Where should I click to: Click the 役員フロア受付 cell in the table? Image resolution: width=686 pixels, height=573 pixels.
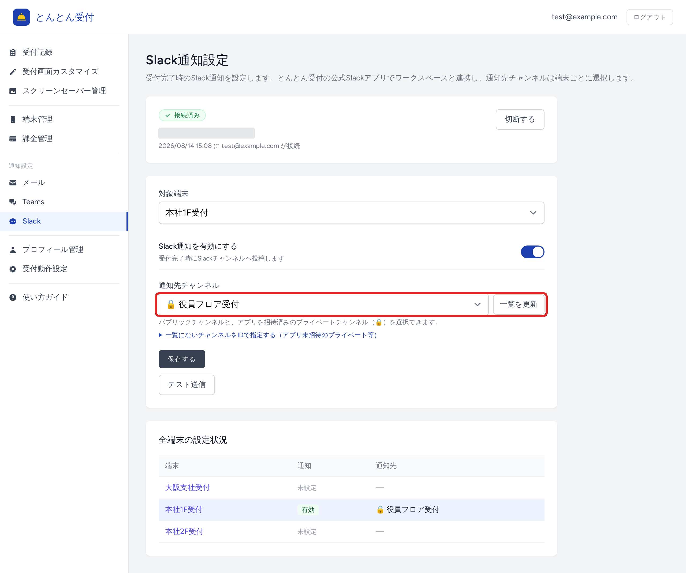point(408,509)
